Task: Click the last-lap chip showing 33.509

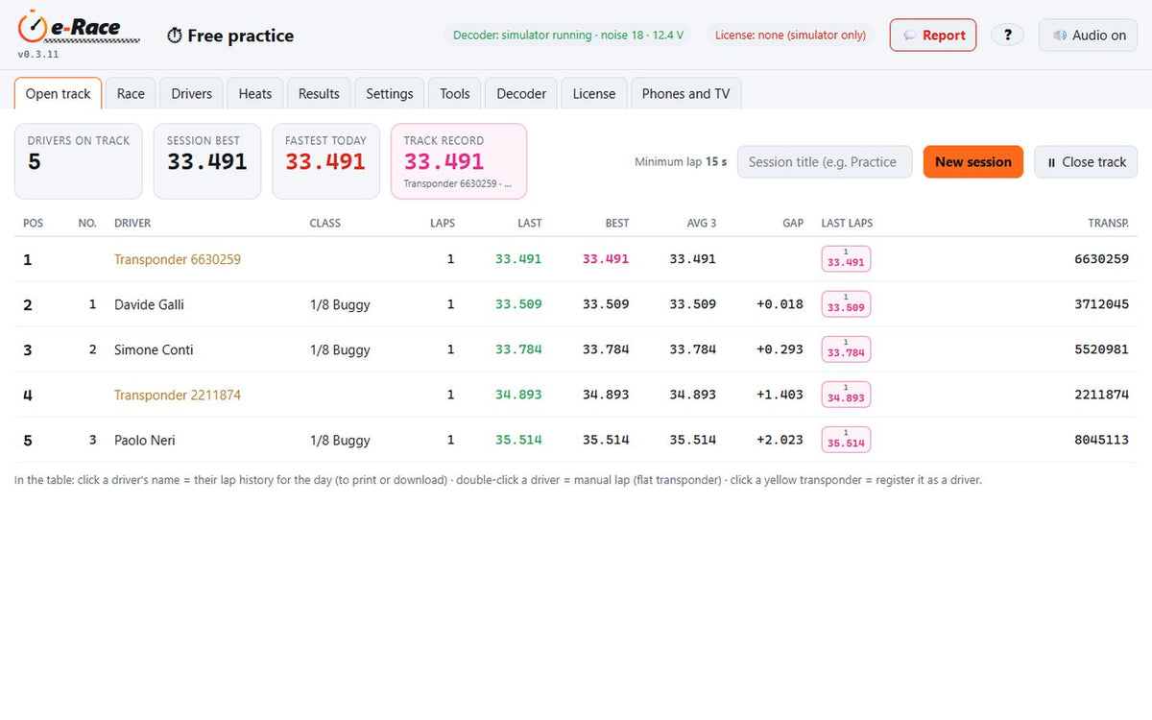Action: pyautogui.click(x=846, y=304)
